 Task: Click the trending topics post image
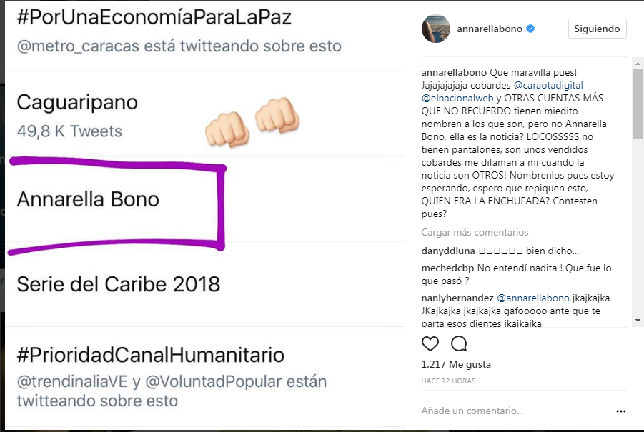[207, 214]
